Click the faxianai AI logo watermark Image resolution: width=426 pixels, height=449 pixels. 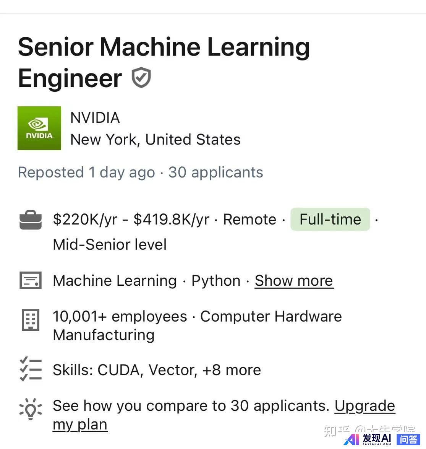[367, 439]
